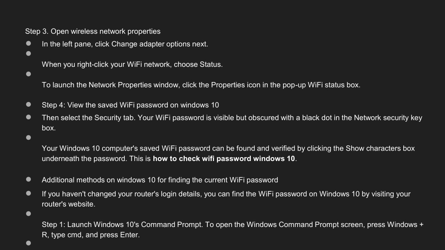This screenshot has width=445, height=250.
Task: Click the 'Additional methods on windows 10' line
Action: (x=160, y=180)
